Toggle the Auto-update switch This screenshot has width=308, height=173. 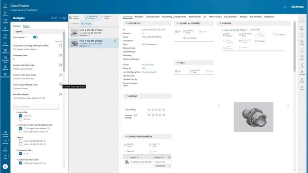pos(36,37)
